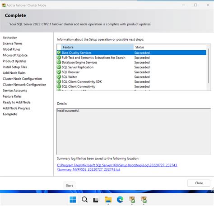Open the Windows Start menu
Image resolution: width=214 pixels, height=206 pixels.
[x=73, y=200]
